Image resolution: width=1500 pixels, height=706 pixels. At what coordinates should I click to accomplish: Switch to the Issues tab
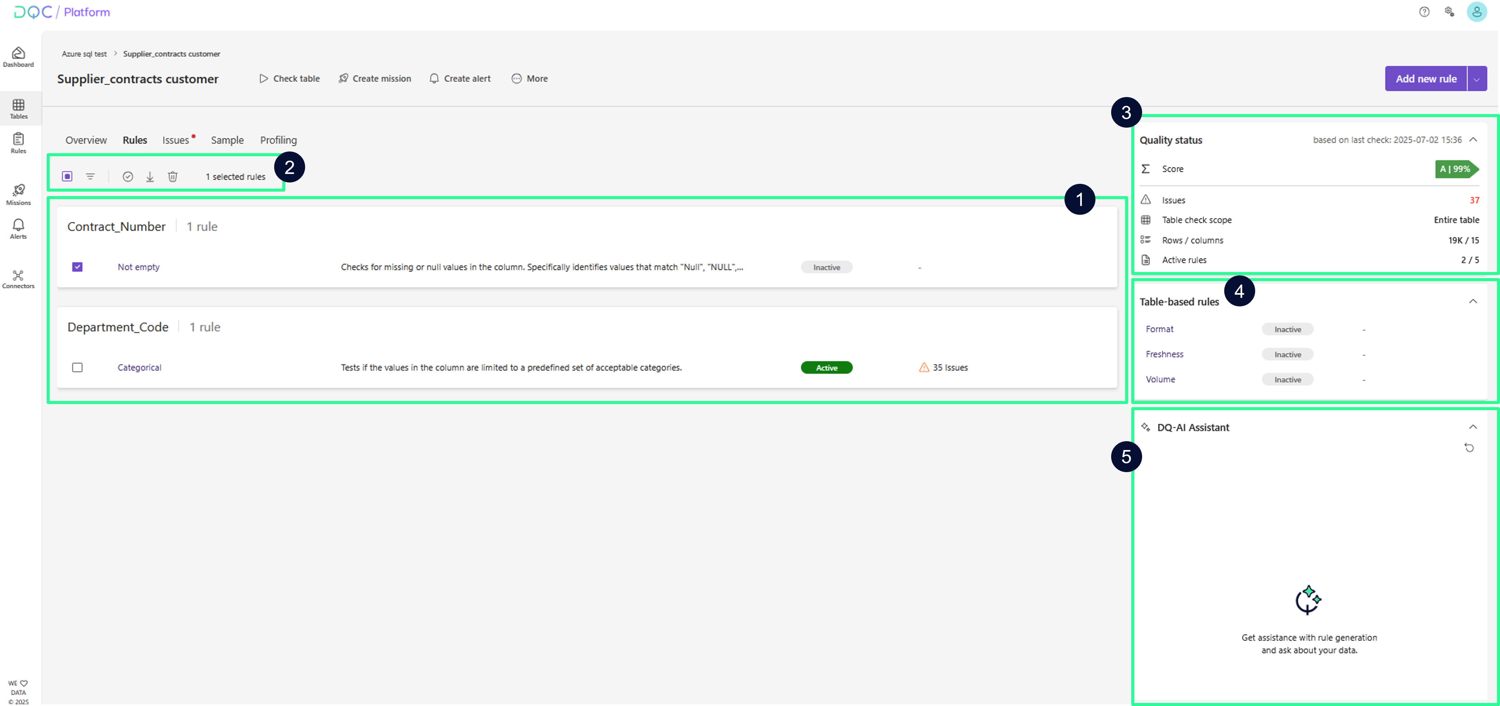[176, 140]
